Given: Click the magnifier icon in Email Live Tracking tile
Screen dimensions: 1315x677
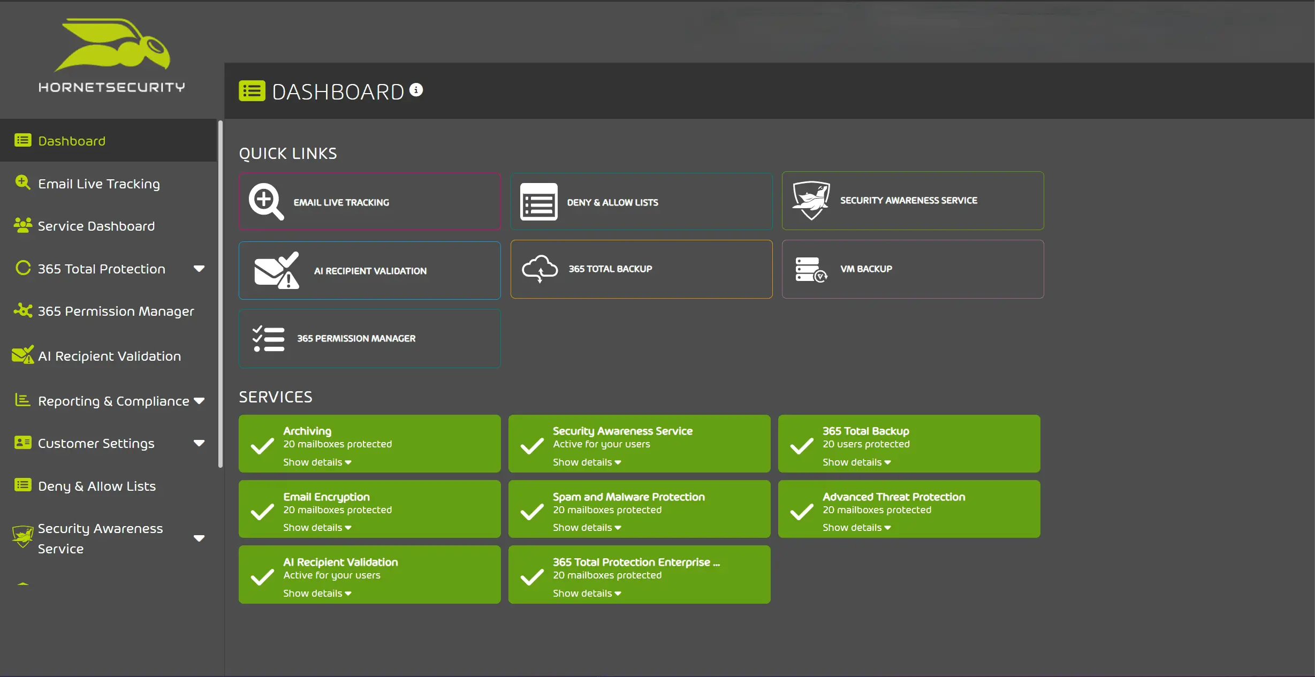Looking at the screenshot, I should pos(266,202).
